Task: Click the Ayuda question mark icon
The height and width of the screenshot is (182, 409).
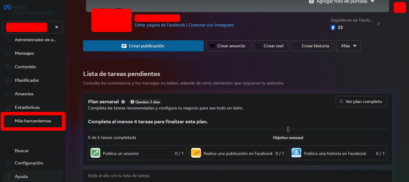Action: [x=9, y=176]
